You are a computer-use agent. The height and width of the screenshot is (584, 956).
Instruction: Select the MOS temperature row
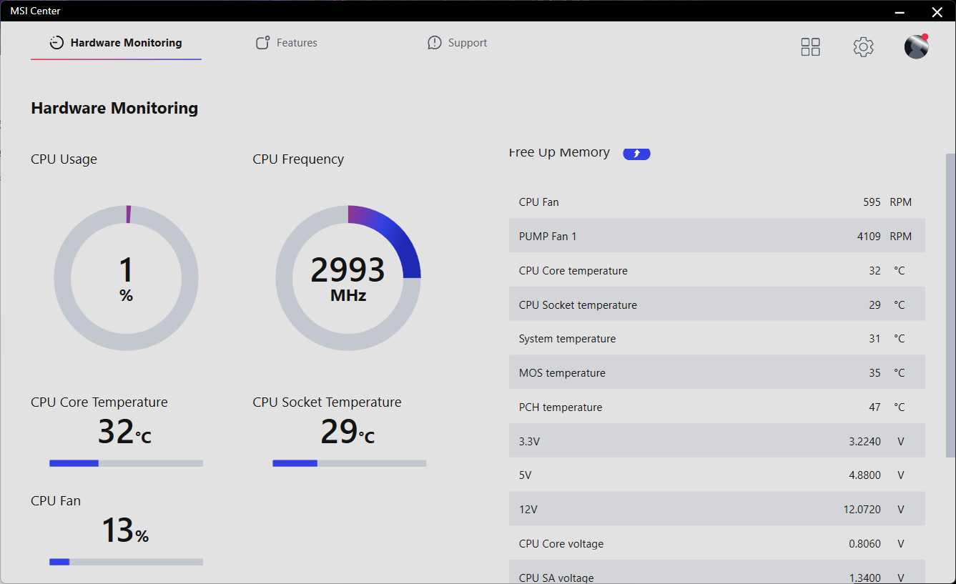coord(717,372)
